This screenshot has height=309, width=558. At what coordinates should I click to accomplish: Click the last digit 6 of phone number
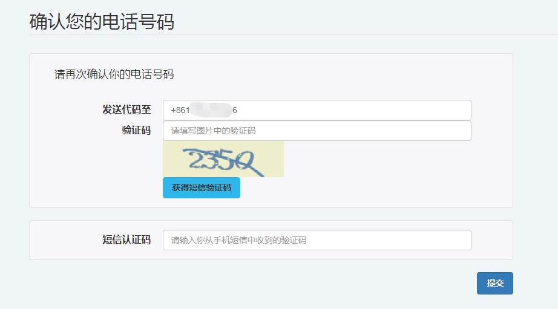[234, 110]
